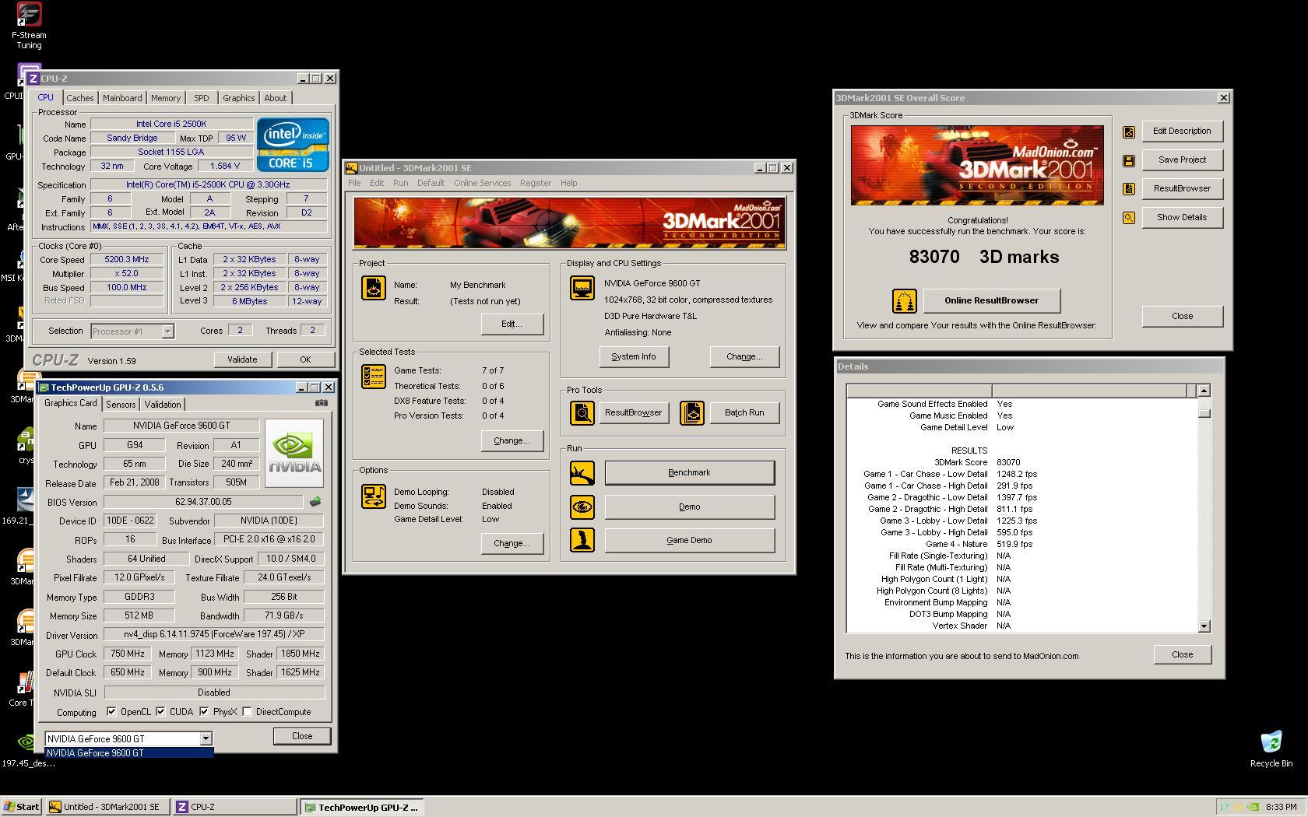The width and height of the screenshot is (1308, 817).
Task: Click Details list scrollbar up arrow
Action: (x=1204, y=391)
